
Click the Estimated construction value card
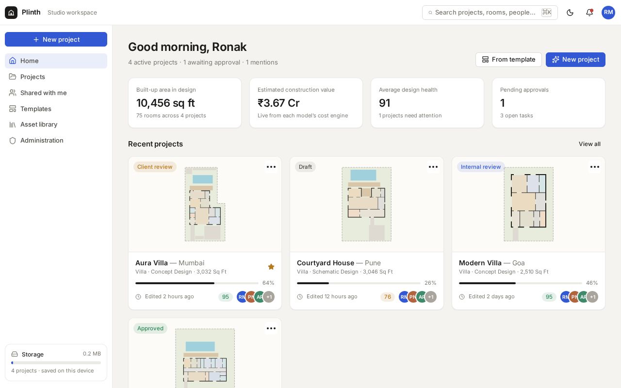[x=306, y=103]
